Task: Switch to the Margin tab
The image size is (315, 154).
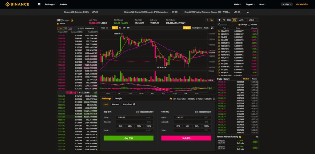Action: [x=118, y=98]
